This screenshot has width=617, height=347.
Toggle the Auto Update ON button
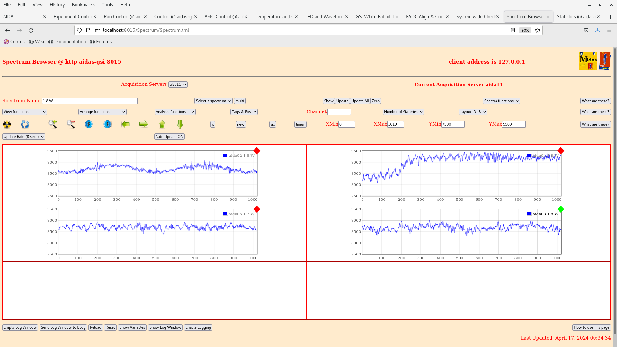click(169, 137)
